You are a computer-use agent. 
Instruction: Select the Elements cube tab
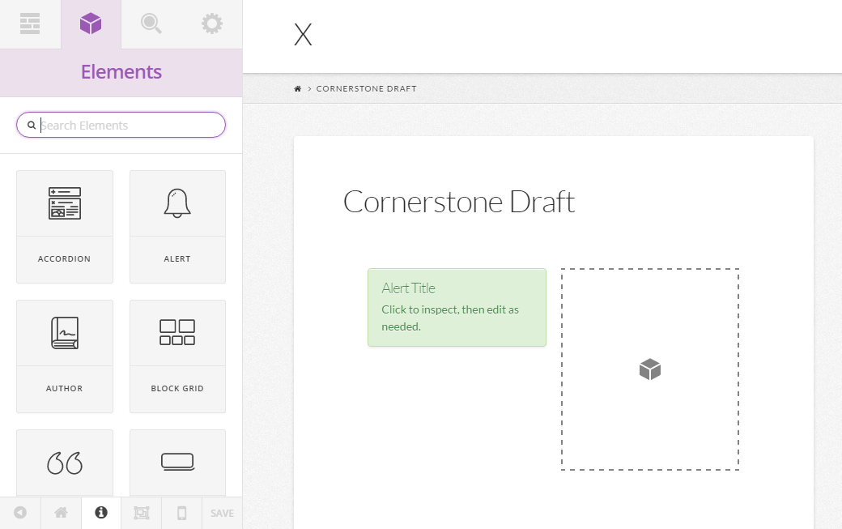[91, 24]
